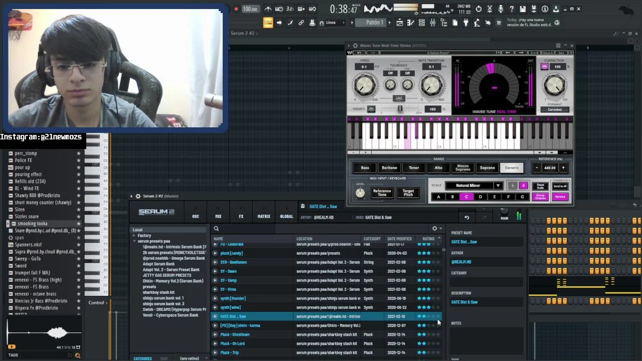Expand the Factory folder in Serum browser
Viewport: 642px width, 361px height.
(134, 236)
